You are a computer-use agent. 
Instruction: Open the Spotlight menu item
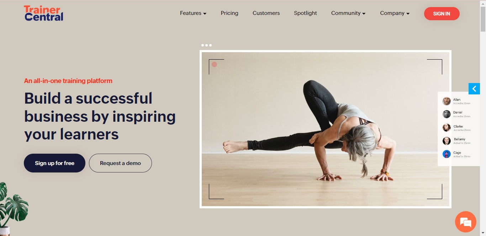(305, 13)
